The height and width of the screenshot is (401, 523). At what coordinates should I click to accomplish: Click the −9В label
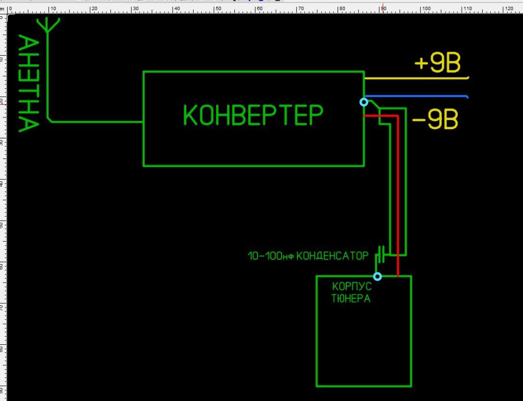point(435,119)
